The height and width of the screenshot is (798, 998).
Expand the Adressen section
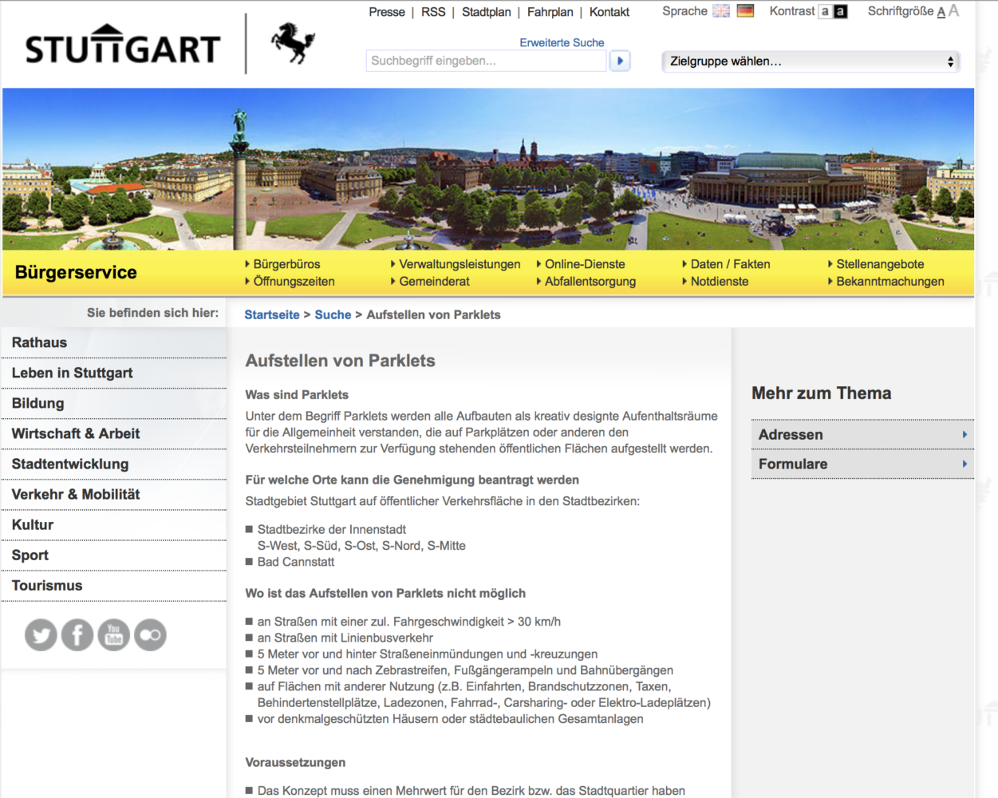[862, 435]
